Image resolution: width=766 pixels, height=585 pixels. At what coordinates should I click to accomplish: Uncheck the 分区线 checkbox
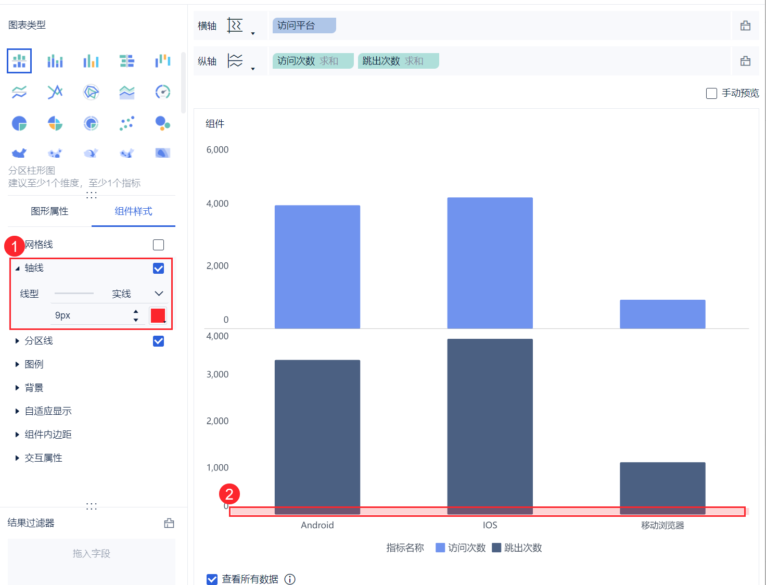pos(159,341)
